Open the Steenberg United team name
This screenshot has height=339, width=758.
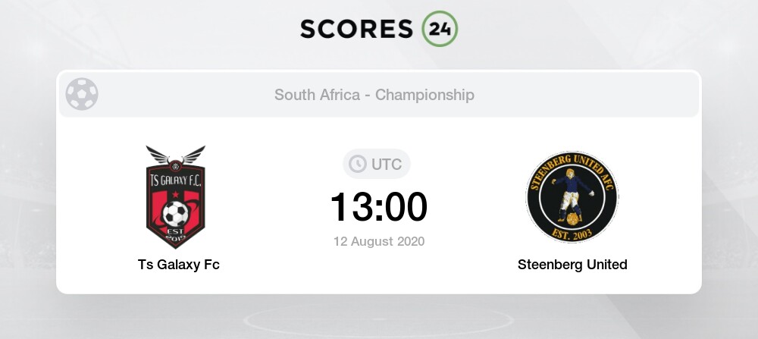point(572,265)
